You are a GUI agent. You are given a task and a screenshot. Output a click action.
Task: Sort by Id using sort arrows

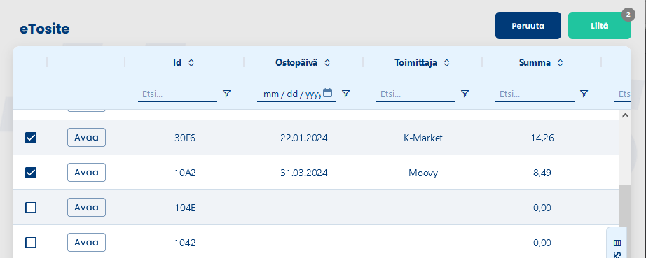pyautogui.click(x=191, y=63)
